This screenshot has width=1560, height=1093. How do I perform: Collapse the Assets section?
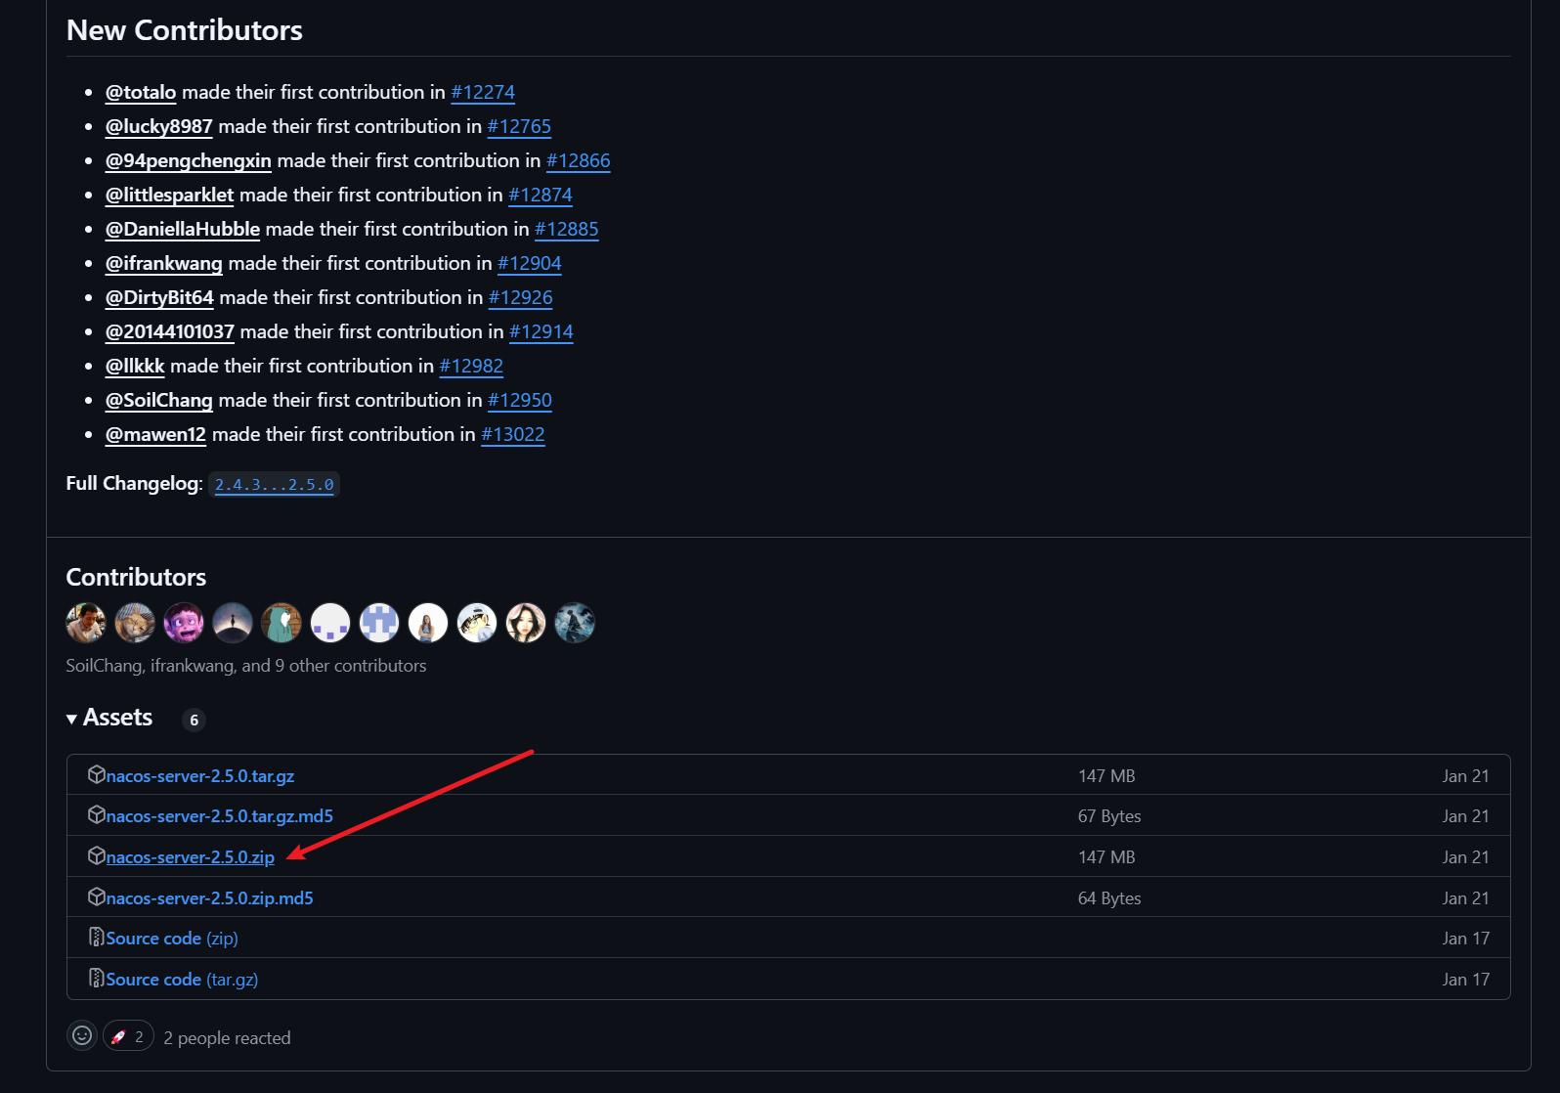(x=109, y=718)
